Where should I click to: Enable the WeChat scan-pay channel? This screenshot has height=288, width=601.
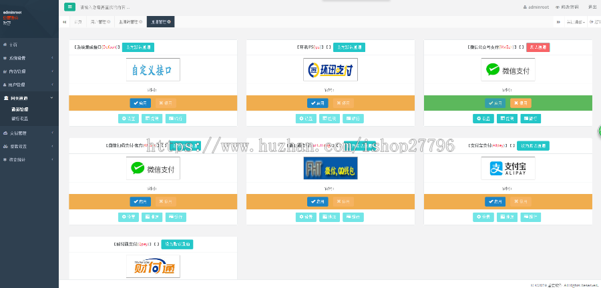click(140, 201)
